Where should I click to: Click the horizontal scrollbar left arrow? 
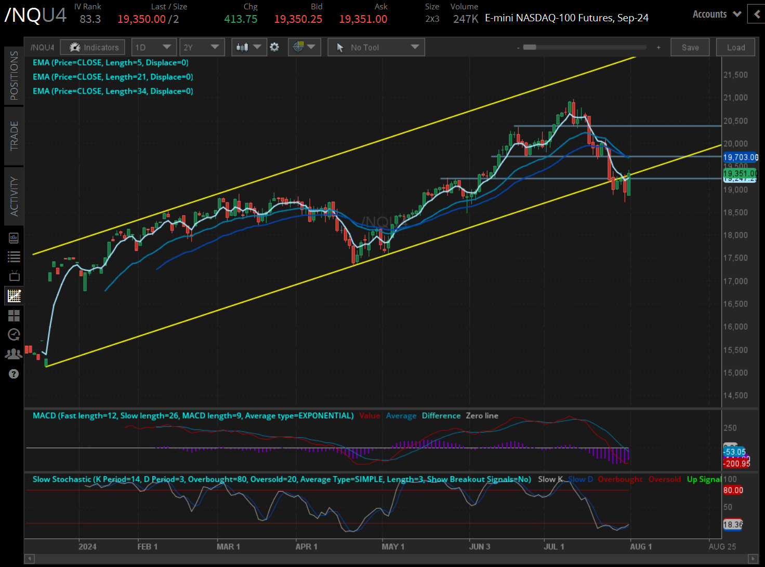pyautogui.click(x=29, y=559)
